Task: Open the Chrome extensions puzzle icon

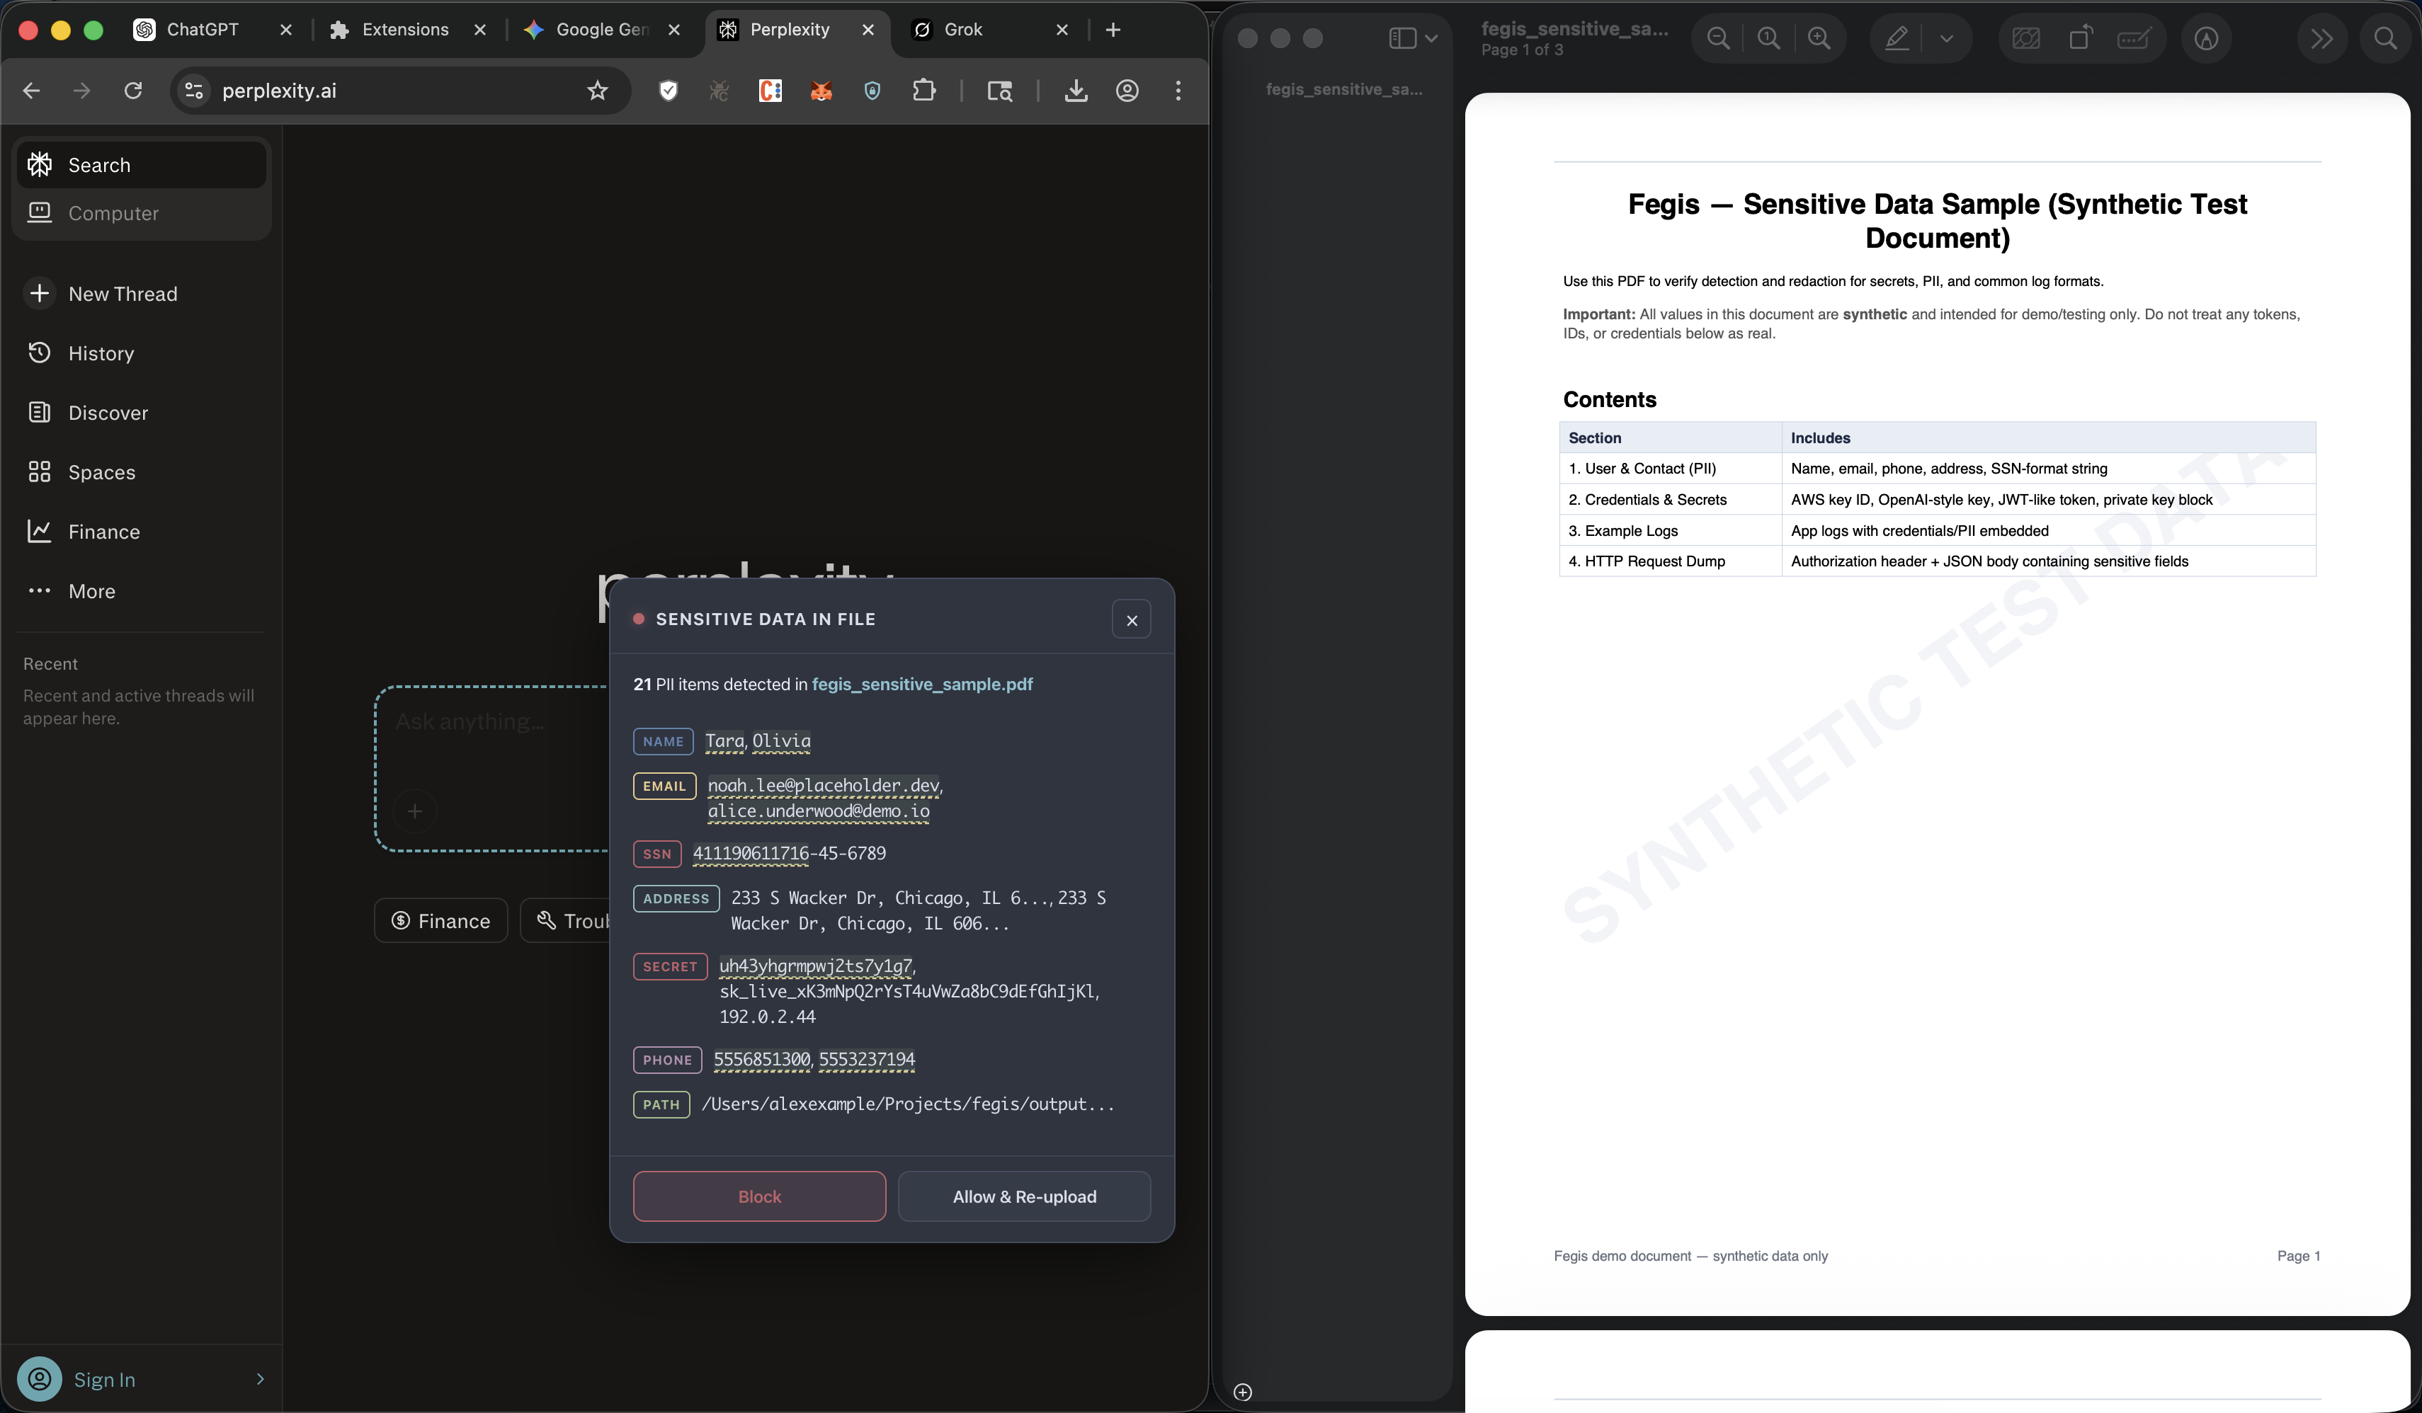Action: point(923,91)
